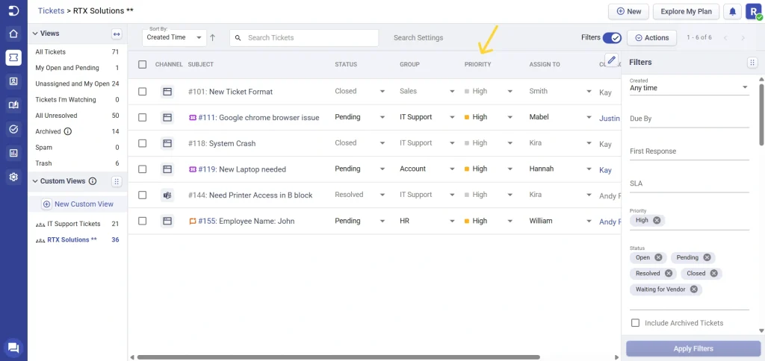Click the info icon next to Custom Views
The height and width of the screenshot is (361, 765).
point(93,181)
